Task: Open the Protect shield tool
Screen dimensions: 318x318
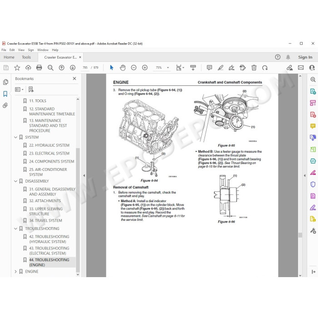Action: [x=313, y=184]
